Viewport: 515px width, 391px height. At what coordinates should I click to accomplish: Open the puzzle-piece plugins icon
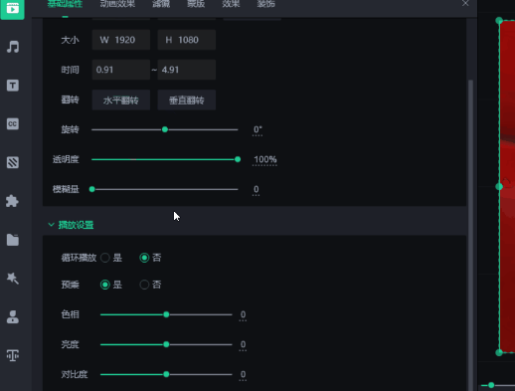click(x=12, y=201)
